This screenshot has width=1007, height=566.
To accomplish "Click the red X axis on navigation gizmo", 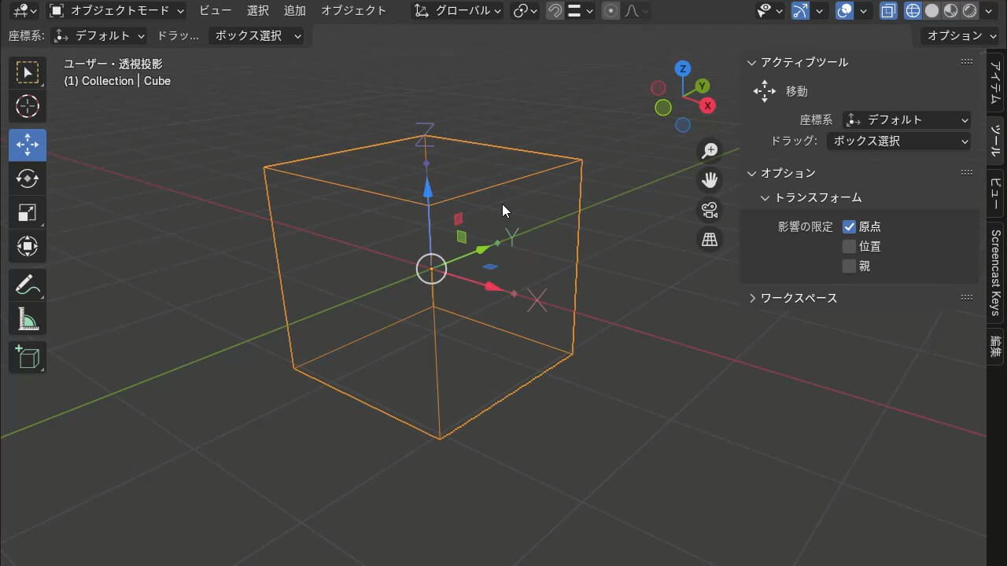I will pos(707,105).
